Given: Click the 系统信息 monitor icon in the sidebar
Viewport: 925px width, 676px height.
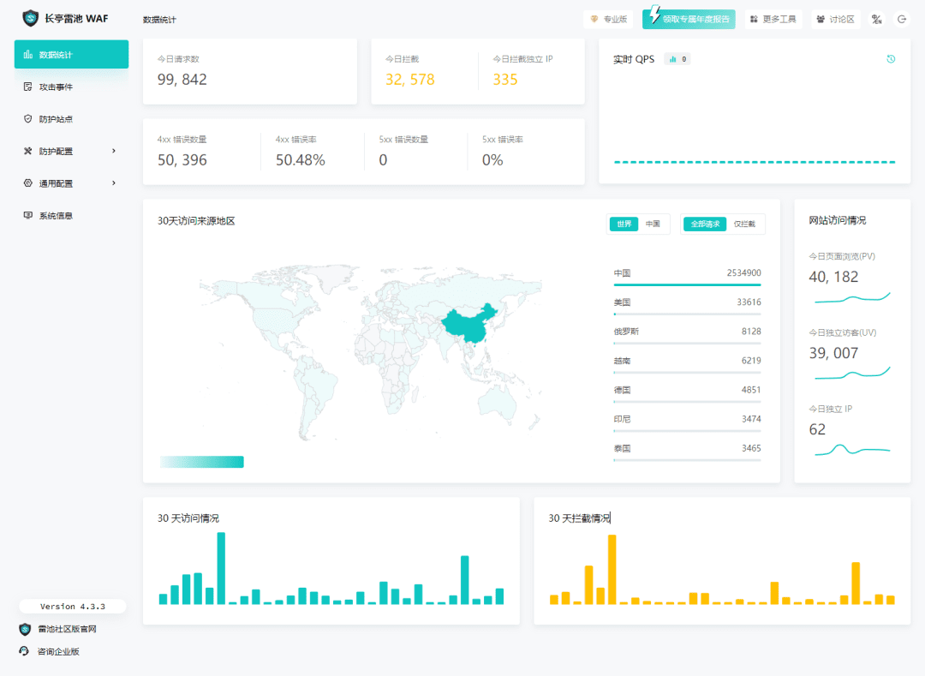Looking at the screenshot, I should [x=28, y=216].
